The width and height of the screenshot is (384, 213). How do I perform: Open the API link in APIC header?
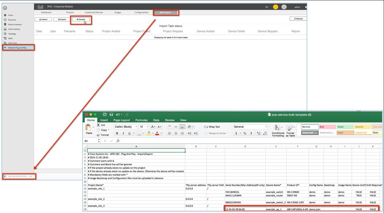click(x=267, y=7)
